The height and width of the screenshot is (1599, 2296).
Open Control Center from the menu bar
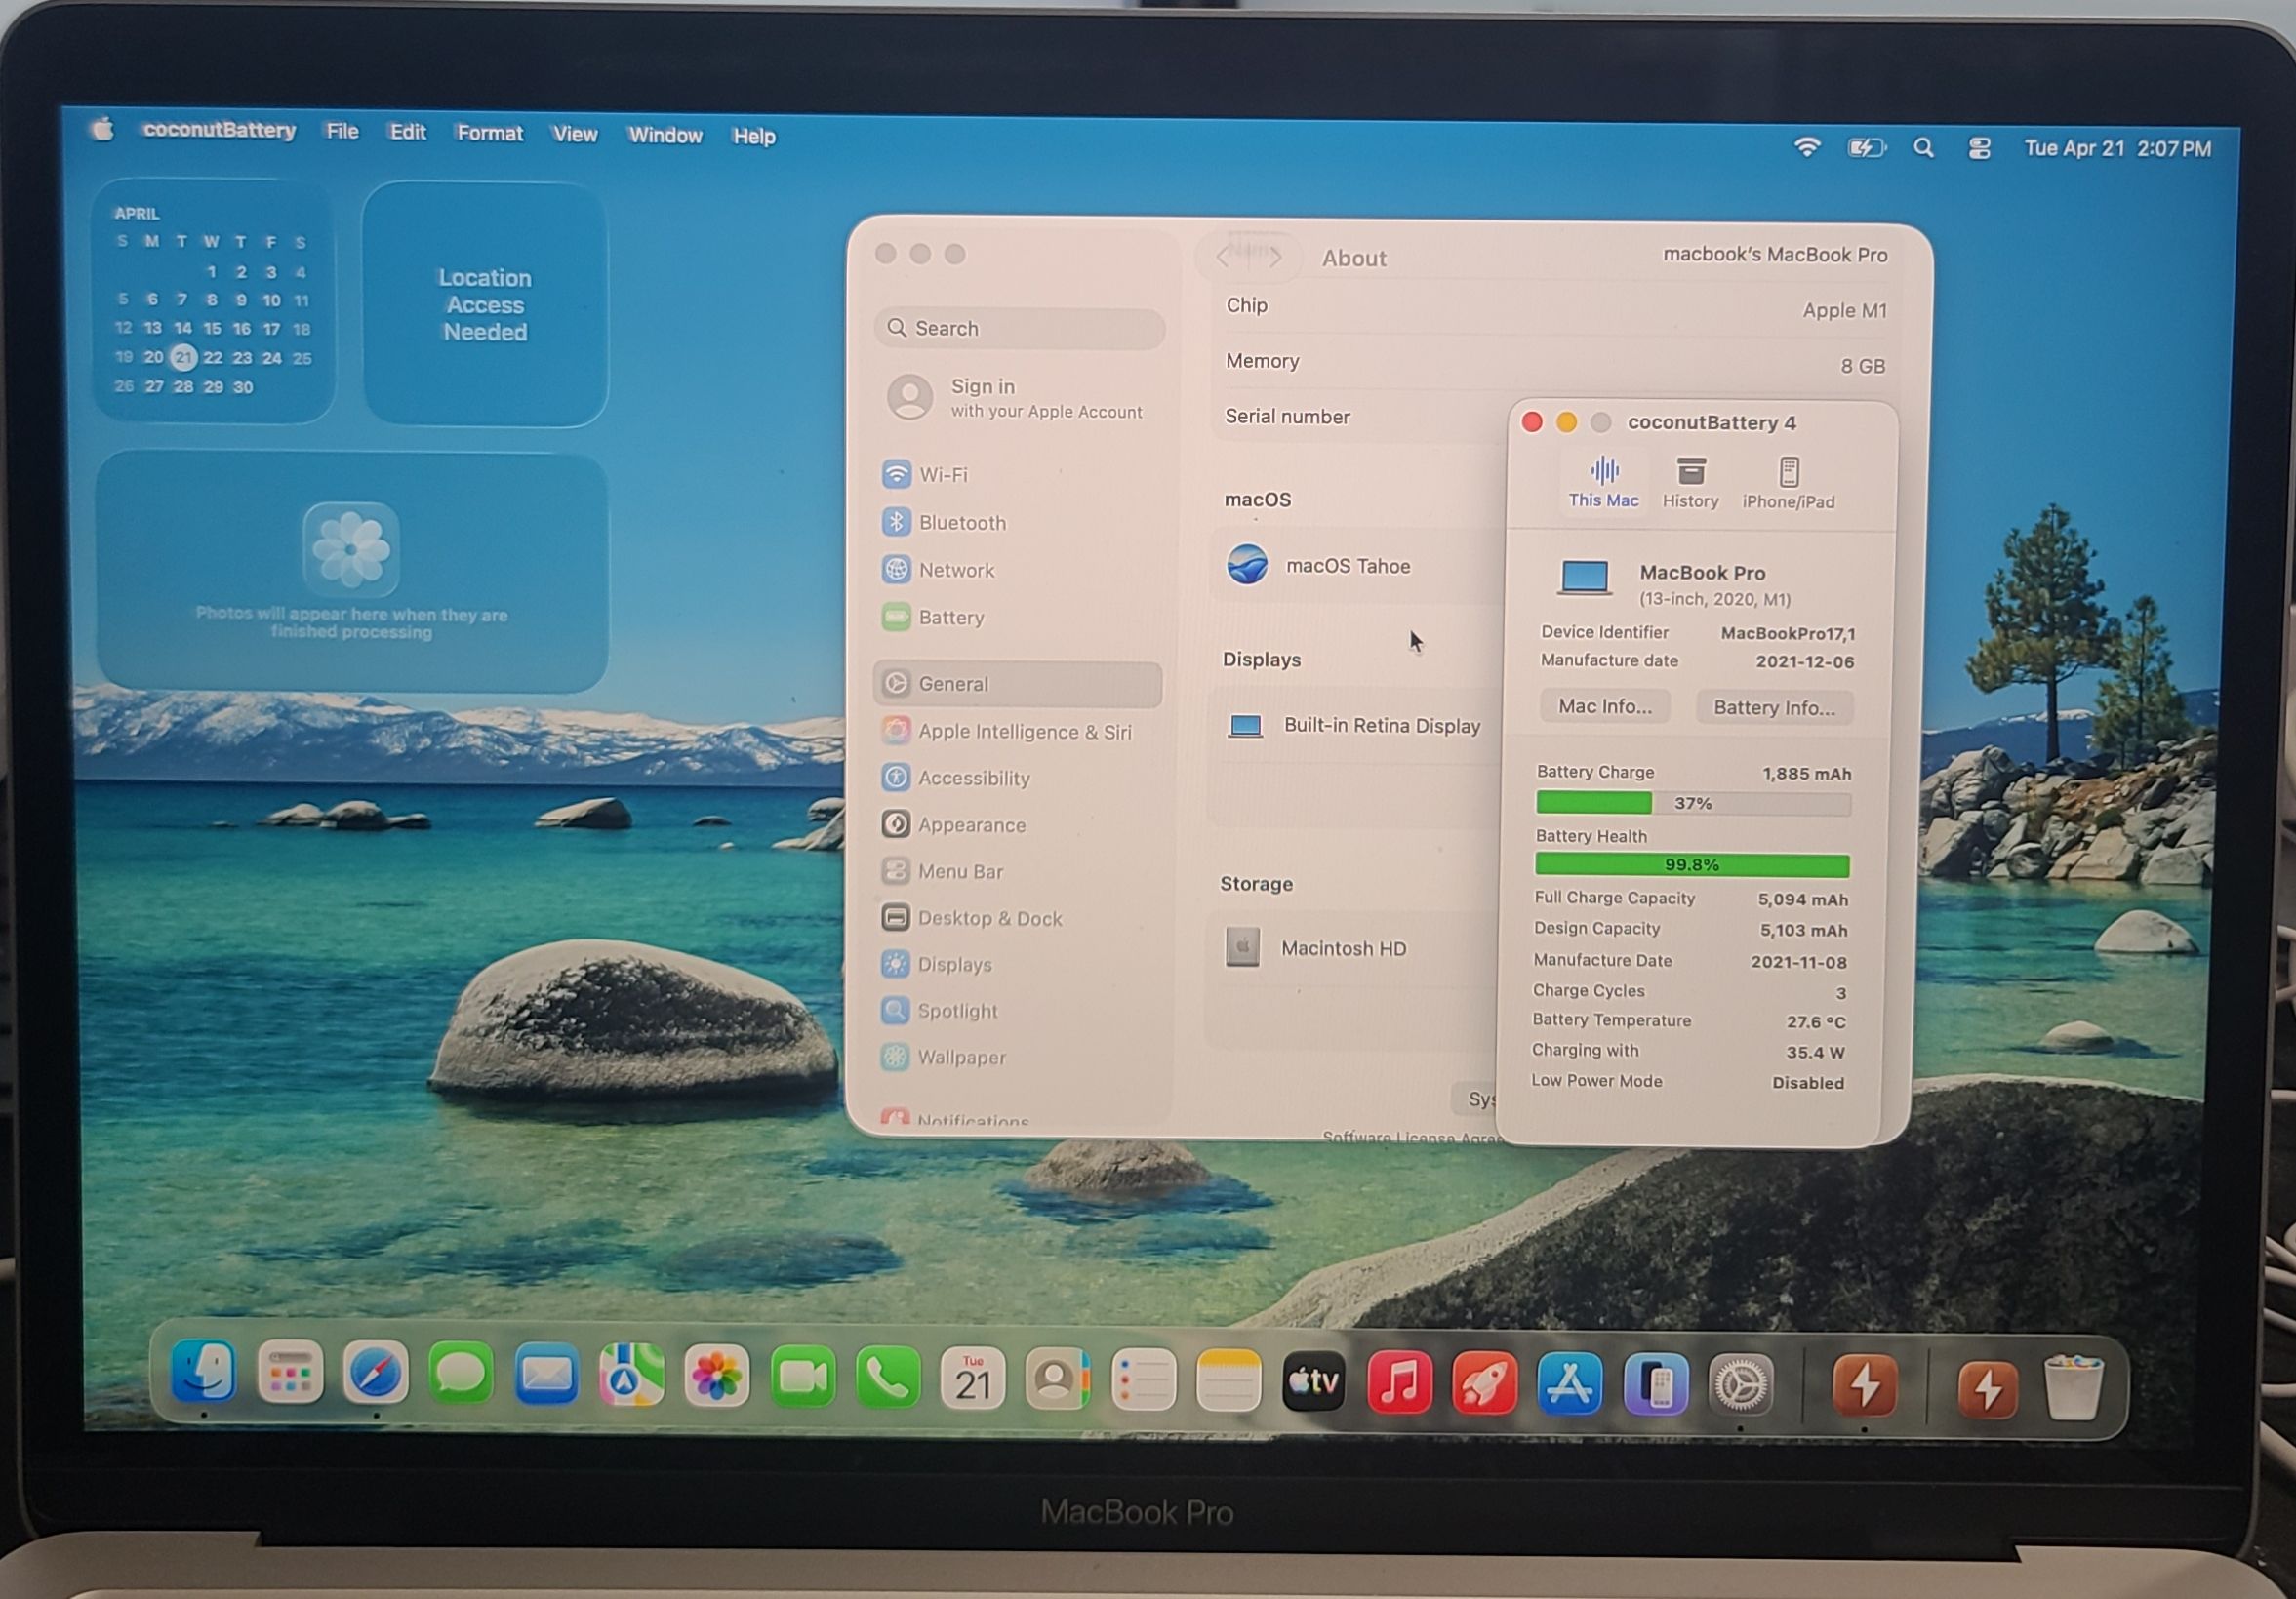[x=1978, y=149]
